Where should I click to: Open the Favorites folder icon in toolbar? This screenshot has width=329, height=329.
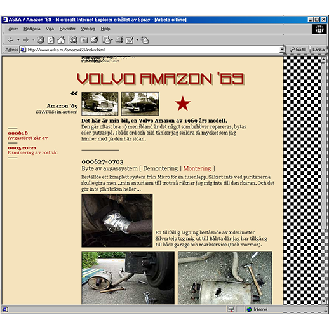tap(84, 40)
